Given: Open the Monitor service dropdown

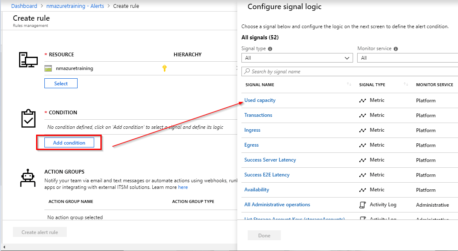Looking at the screenshot, I should (407, 58).
